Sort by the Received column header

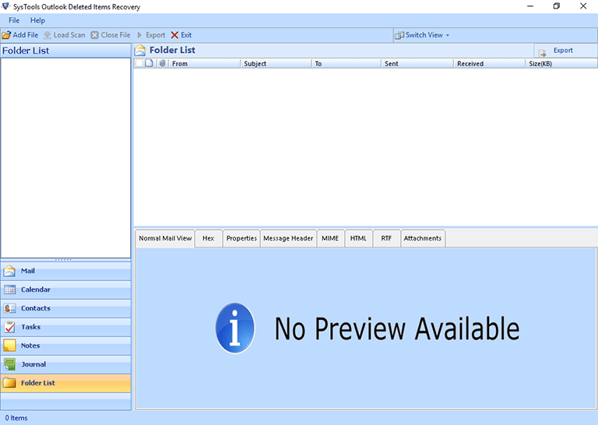click(489, 64)
